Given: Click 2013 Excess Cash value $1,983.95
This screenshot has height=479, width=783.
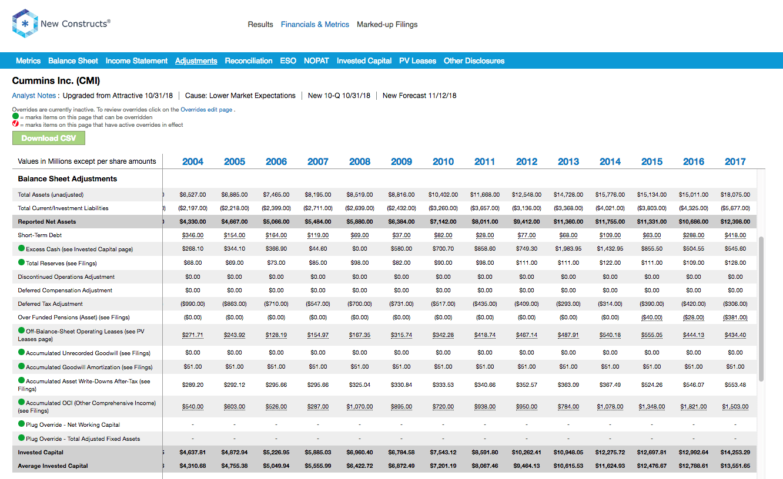Looking at the screenshot, I should click(x=568, y=249).
